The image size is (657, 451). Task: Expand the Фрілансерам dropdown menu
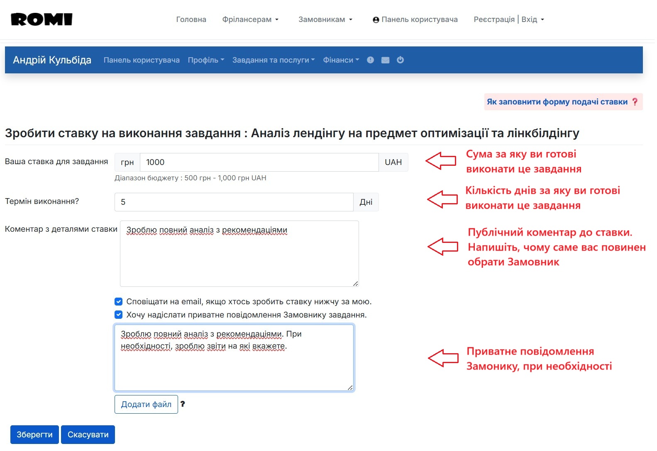click(250, 19)
